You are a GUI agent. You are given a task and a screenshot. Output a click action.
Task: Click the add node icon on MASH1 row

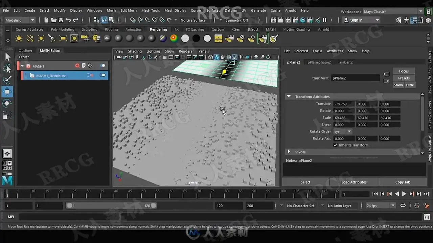point(77,66)
